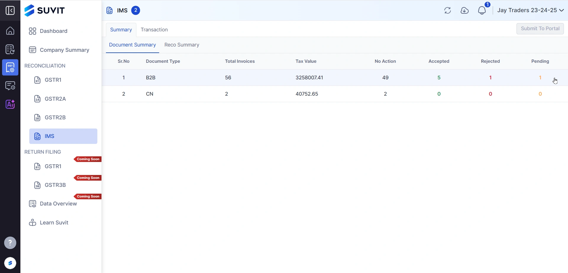Click CN pending count 0
This screenshot has height=273, width=568.
[x=540, y=94]
